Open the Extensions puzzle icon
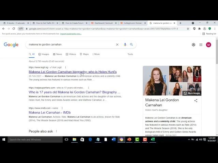218x163 pixels. click(199, 29)
